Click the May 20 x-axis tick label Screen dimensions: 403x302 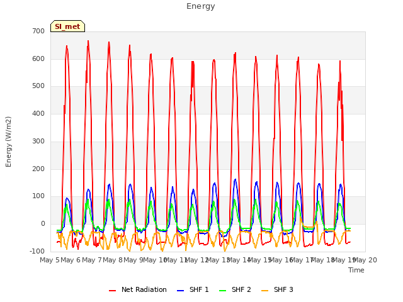[x=365, y=260]
